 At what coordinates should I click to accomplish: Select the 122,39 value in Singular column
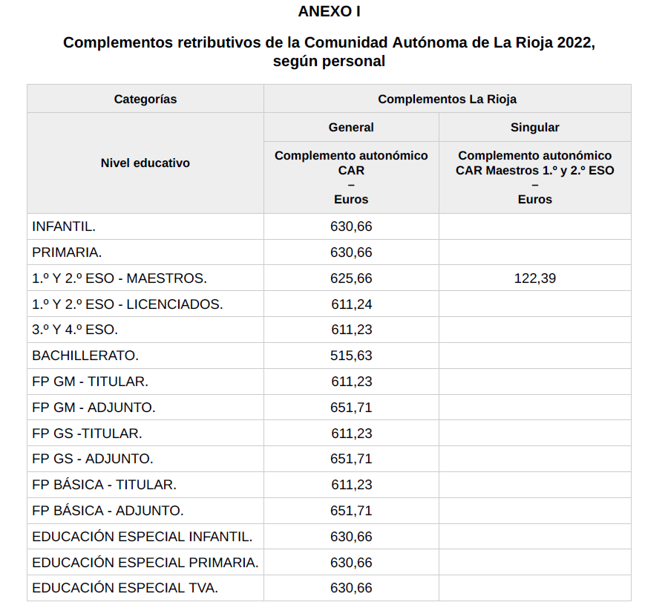(534, 278)
